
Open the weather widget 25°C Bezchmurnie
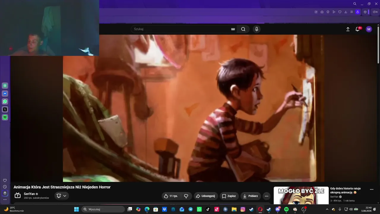(x=13, y=209)
